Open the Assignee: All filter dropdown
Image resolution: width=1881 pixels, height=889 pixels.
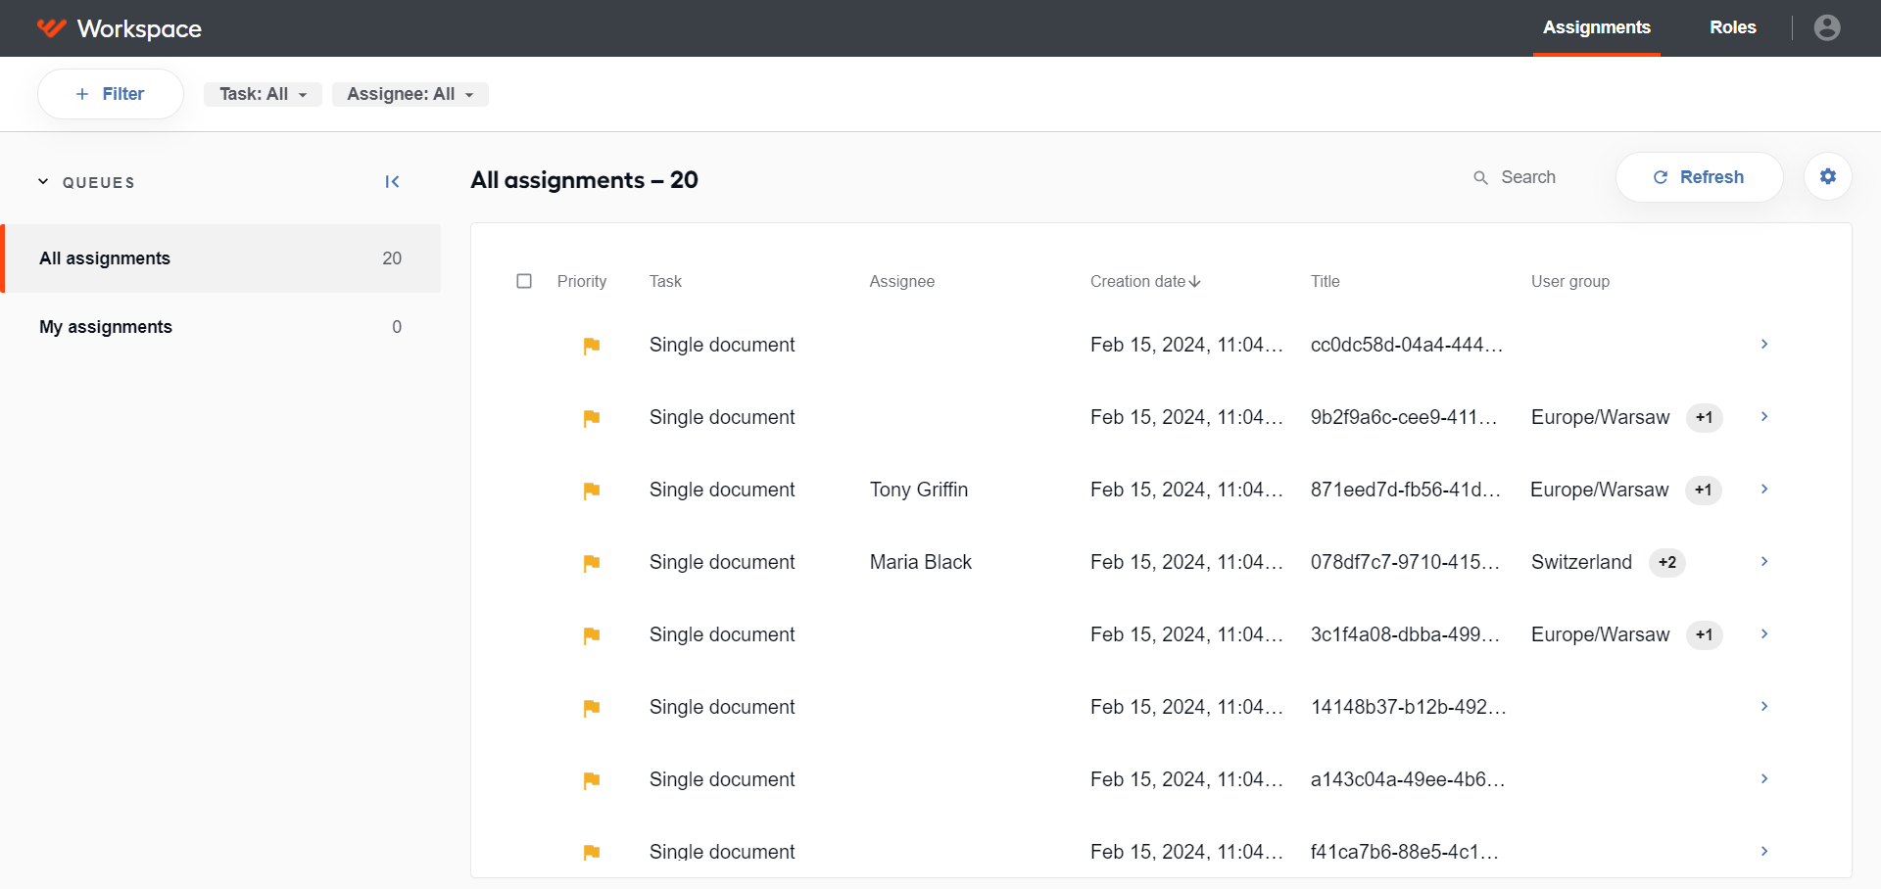pos(410,94)
